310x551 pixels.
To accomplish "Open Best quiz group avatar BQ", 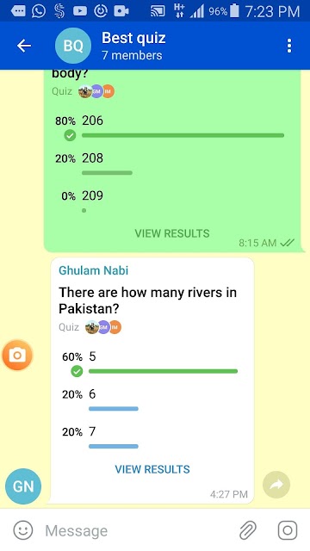I will (73, 46).
